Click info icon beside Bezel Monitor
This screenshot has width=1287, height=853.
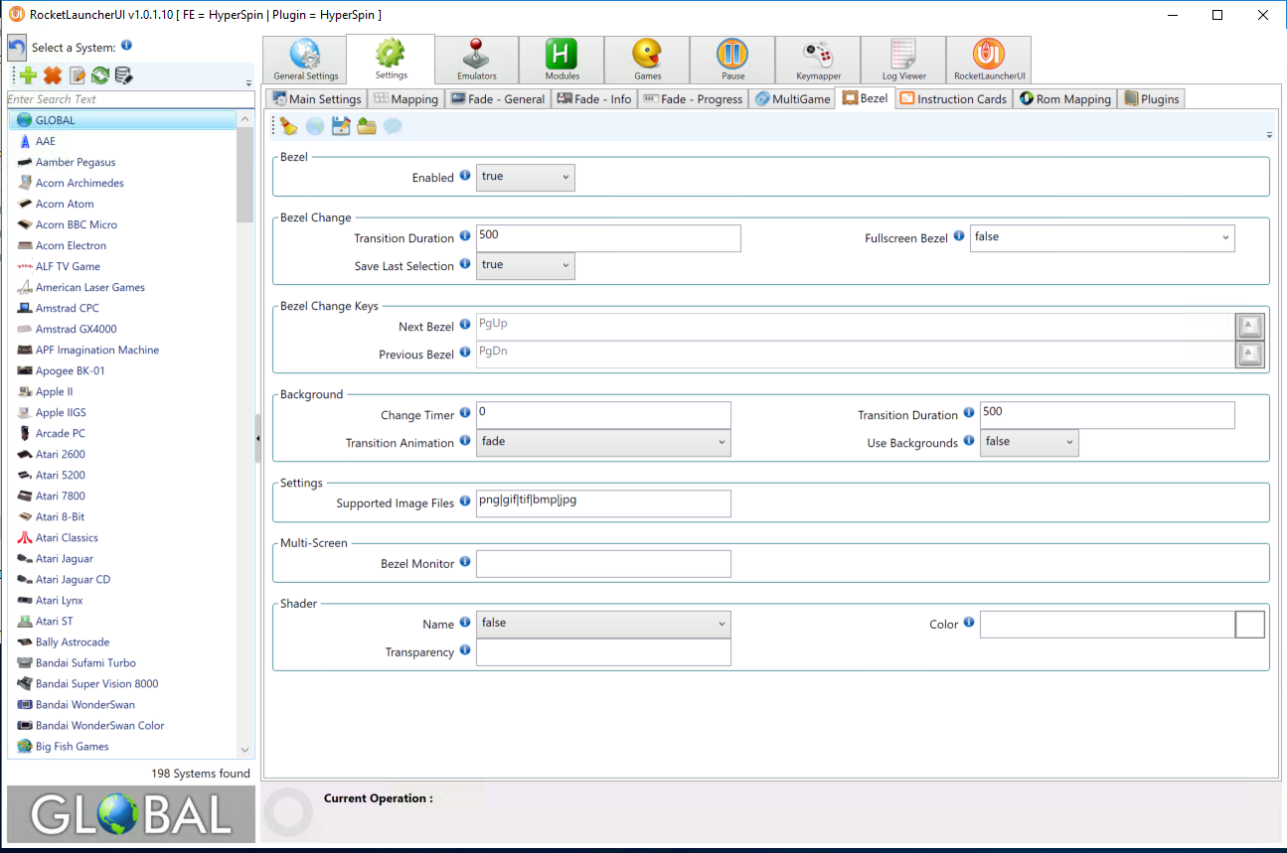(465, 562)
